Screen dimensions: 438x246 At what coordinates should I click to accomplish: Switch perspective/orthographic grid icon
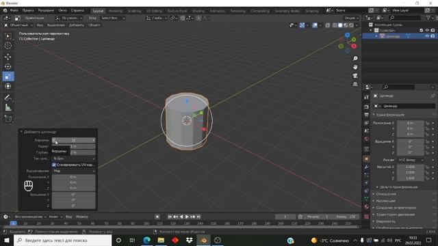tap(355, 84)
